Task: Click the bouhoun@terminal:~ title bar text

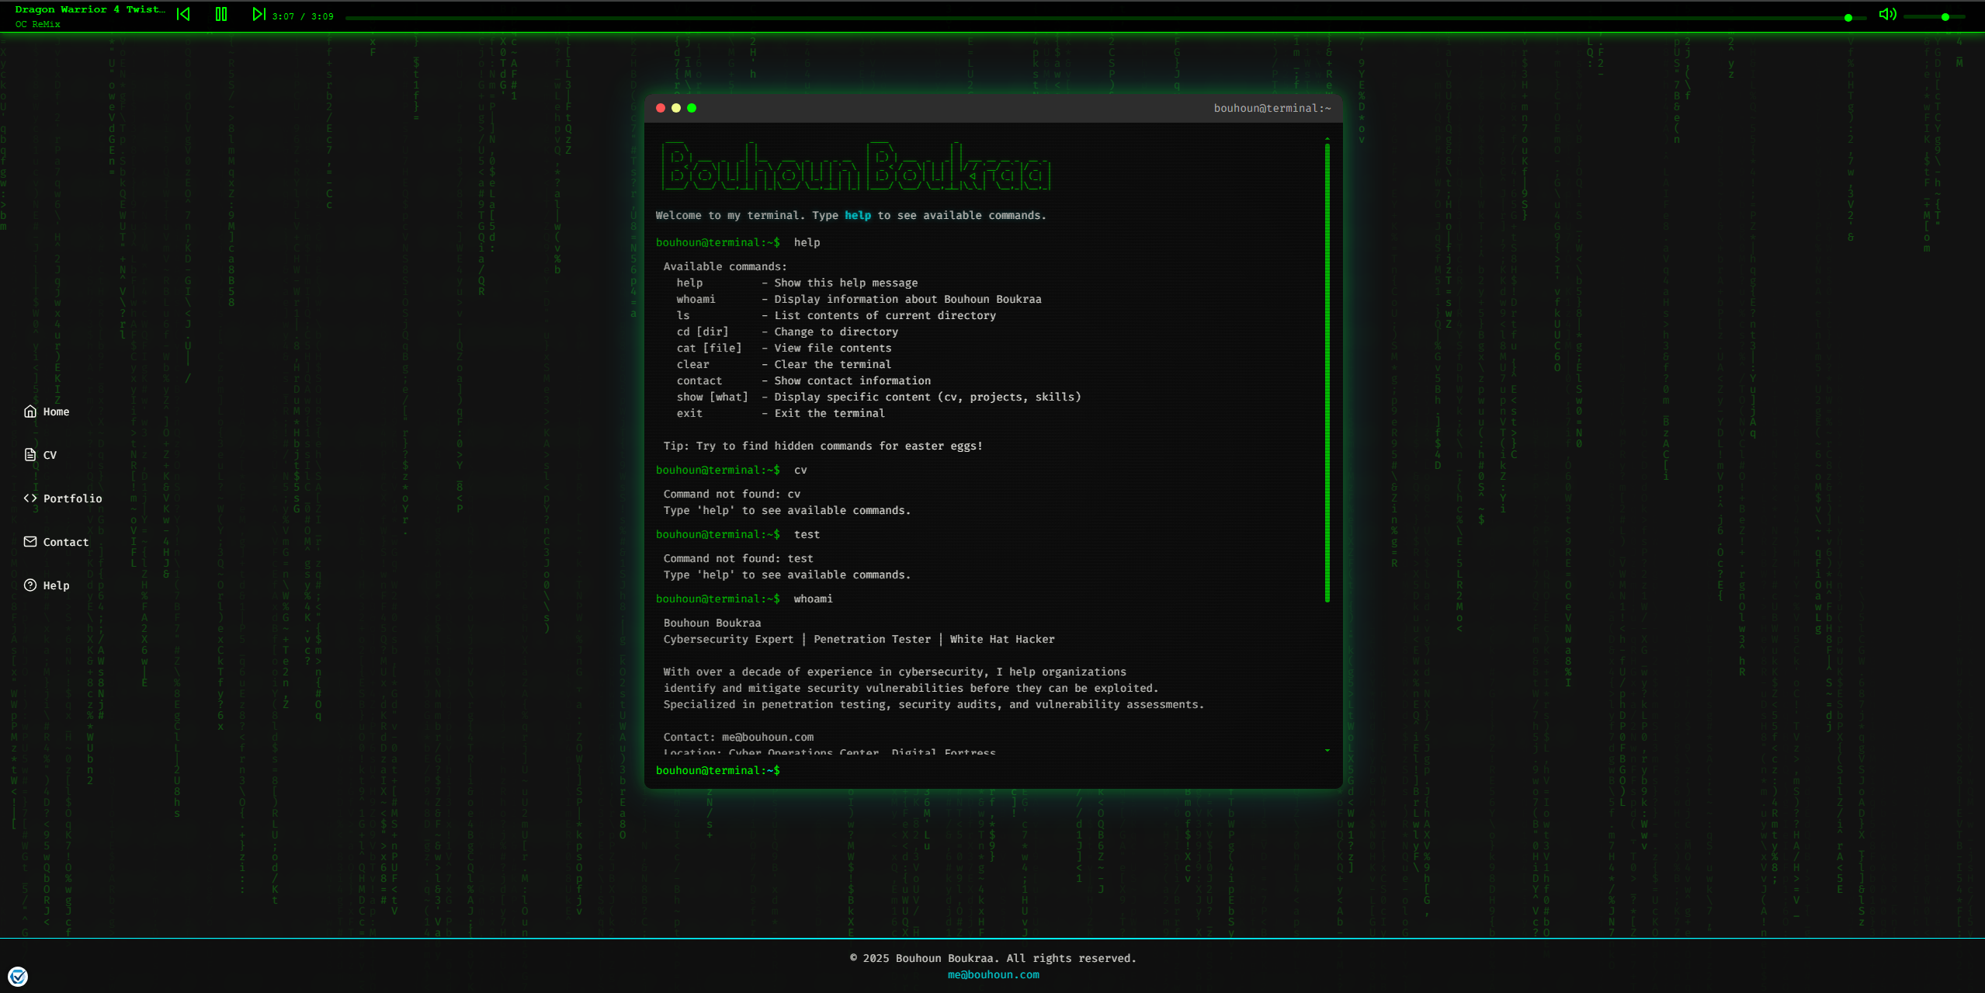Action: coord(1272,109)
